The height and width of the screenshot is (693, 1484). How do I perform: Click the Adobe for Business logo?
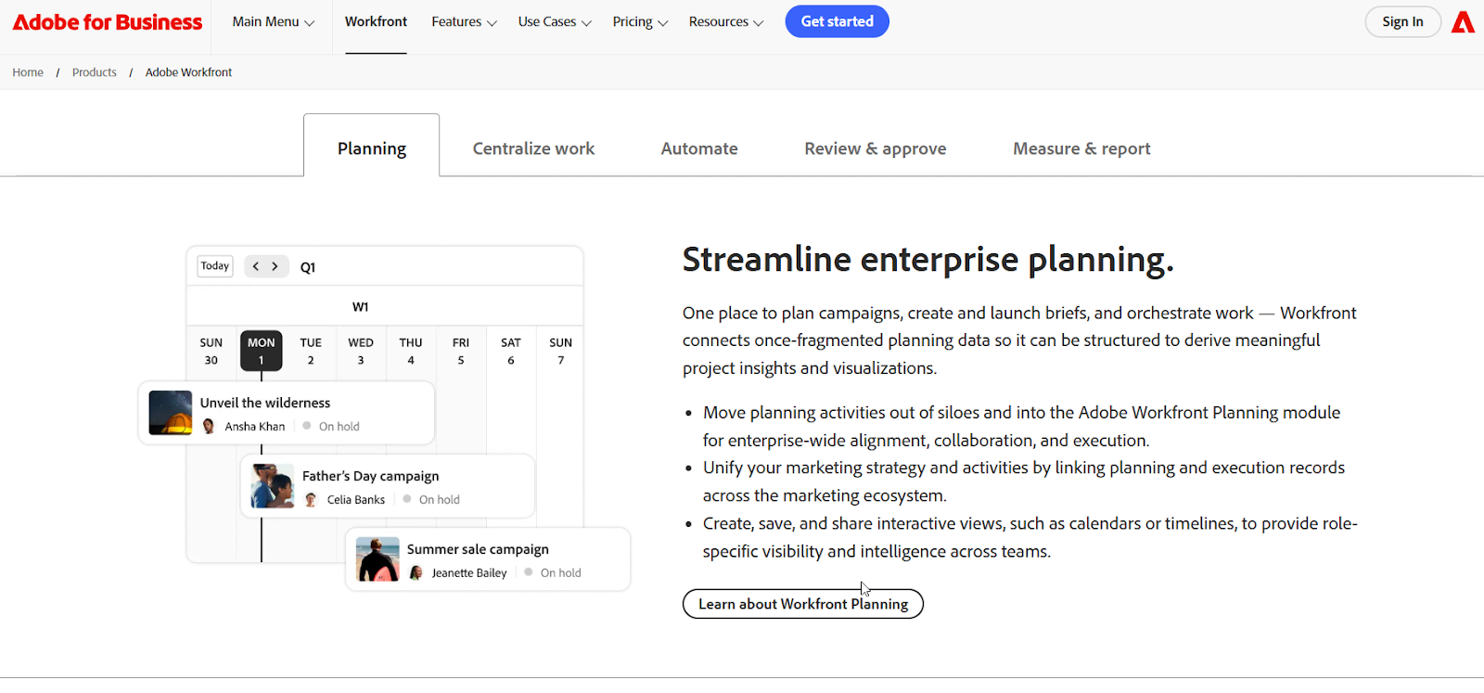[108, 22]
